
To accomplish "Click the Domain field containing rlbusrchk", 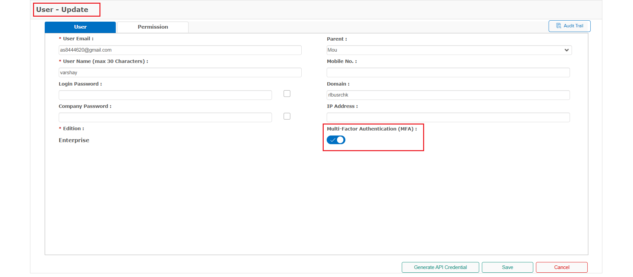I will (448, 95).
